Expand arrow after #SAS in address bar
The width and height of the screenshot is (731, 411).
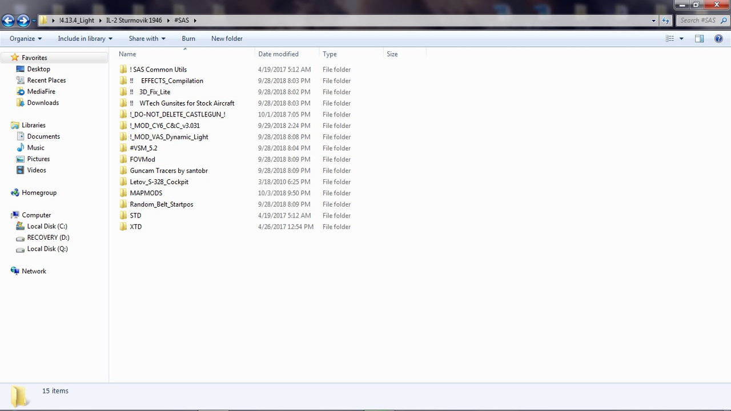point(195,21)
